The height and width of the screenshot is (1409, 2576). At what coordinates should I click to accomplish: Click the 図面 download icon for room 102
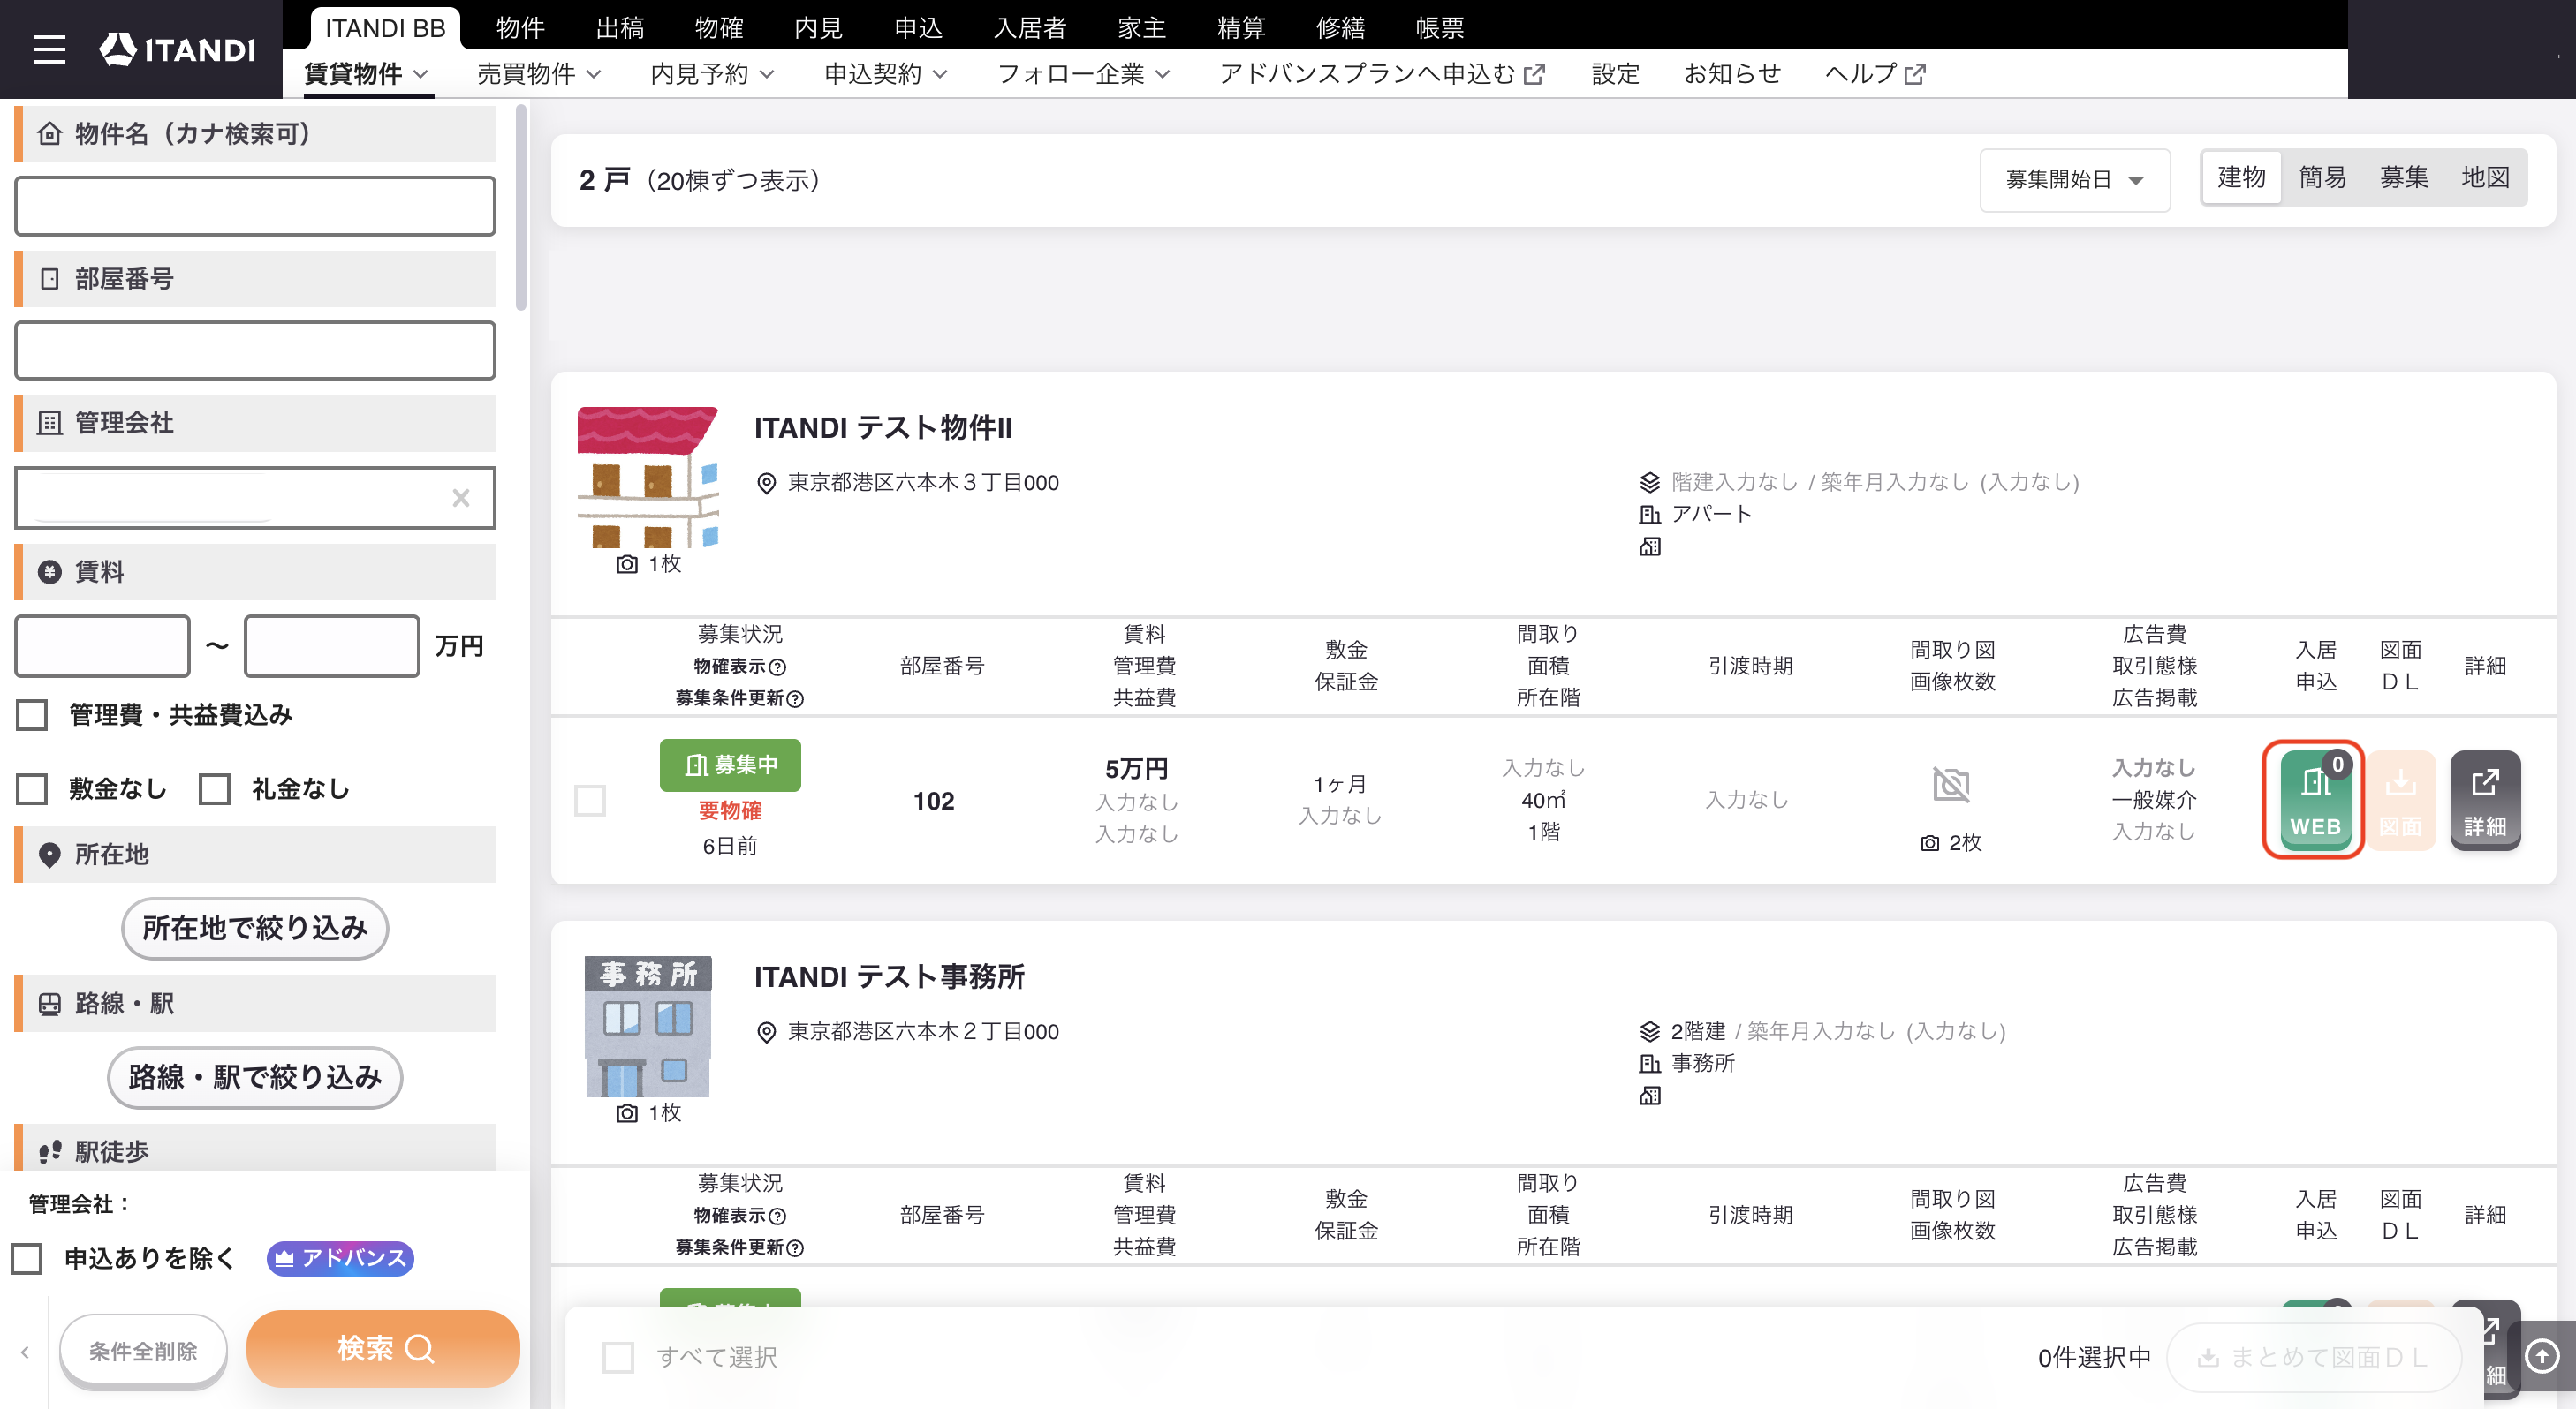coord(2400,800)
